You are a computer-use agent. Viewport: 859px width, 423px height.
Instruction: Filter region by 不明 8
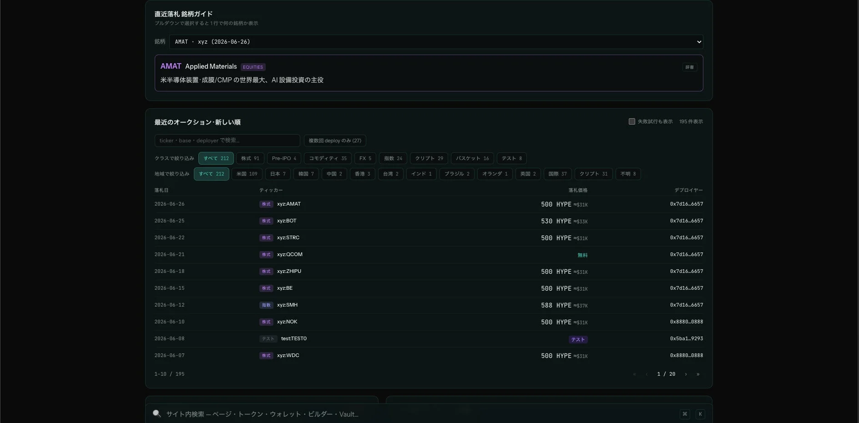point(628,174)
